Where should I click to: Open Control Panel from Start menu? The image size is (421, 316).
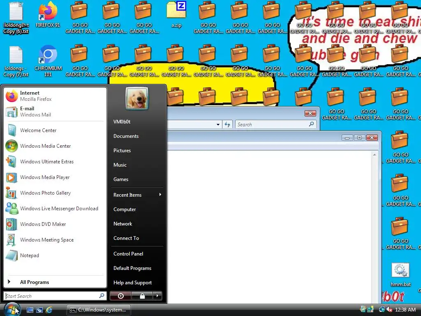[x=137, y=253]
